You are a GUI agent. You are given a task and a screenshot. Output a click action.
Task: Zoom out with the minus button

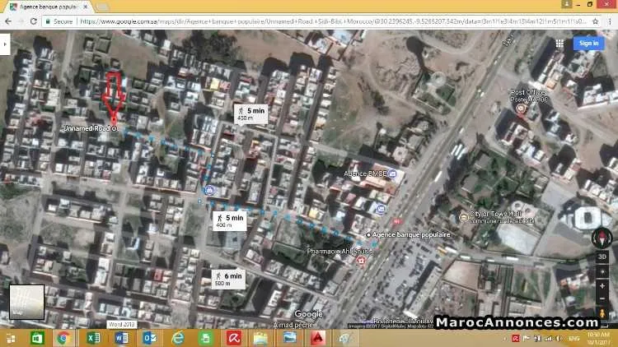click(x=602, y=298)
